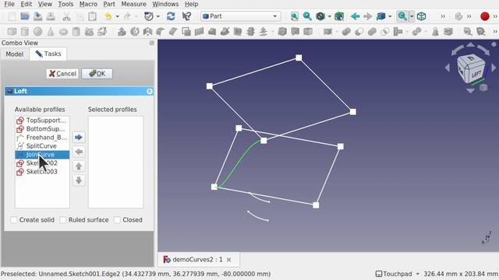Enable the Closed checkbox
The height and width of the screenshot is (280, 499).
(x=117, y=219)
